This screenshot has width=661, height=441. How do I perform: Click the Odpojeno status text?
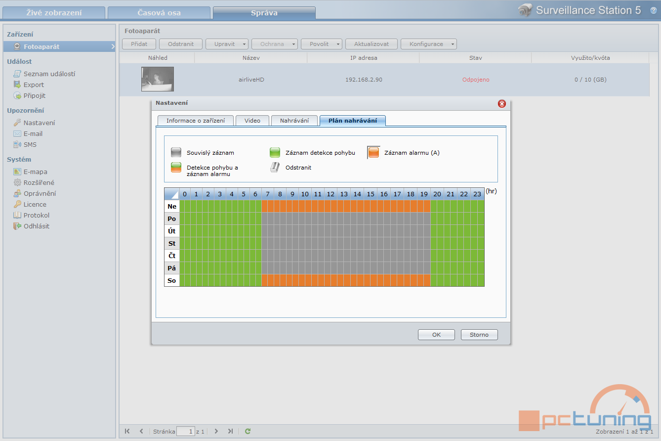coord(476,79)
